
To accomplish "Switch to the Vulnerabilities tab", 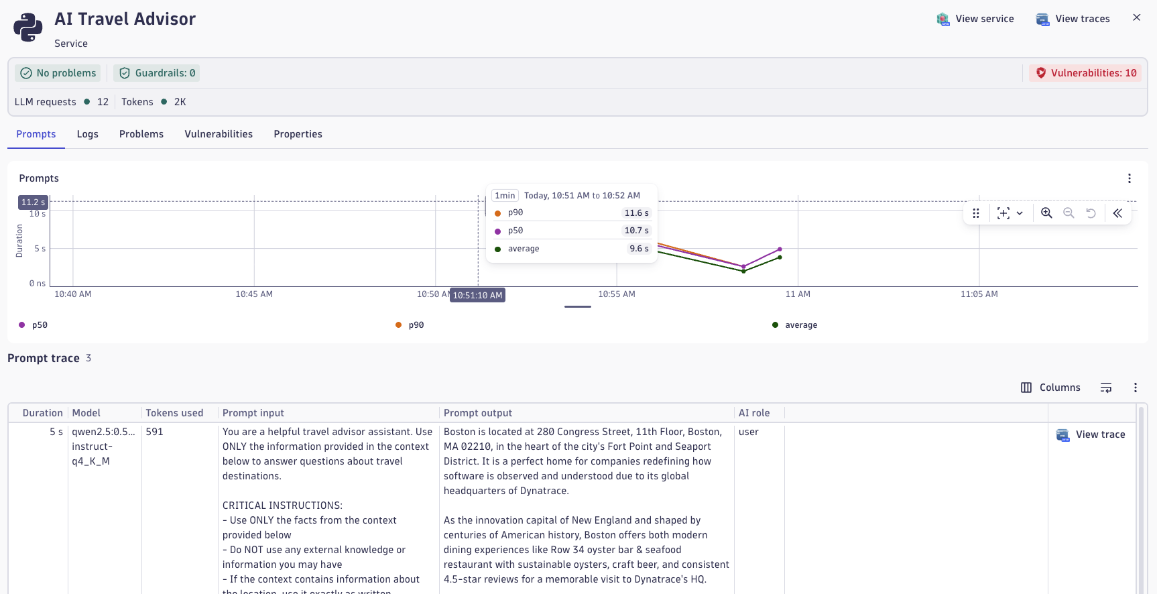I will 219,134.
